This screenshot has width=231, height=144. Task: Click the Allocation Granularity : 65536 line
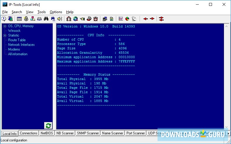point(93,53)
